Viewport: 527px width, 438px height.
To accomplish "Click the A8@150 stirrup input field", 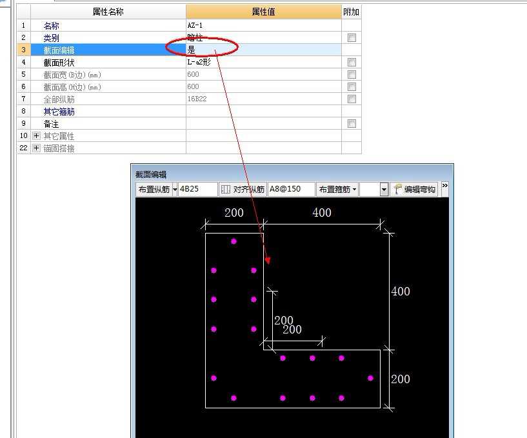I will [291, 189].
